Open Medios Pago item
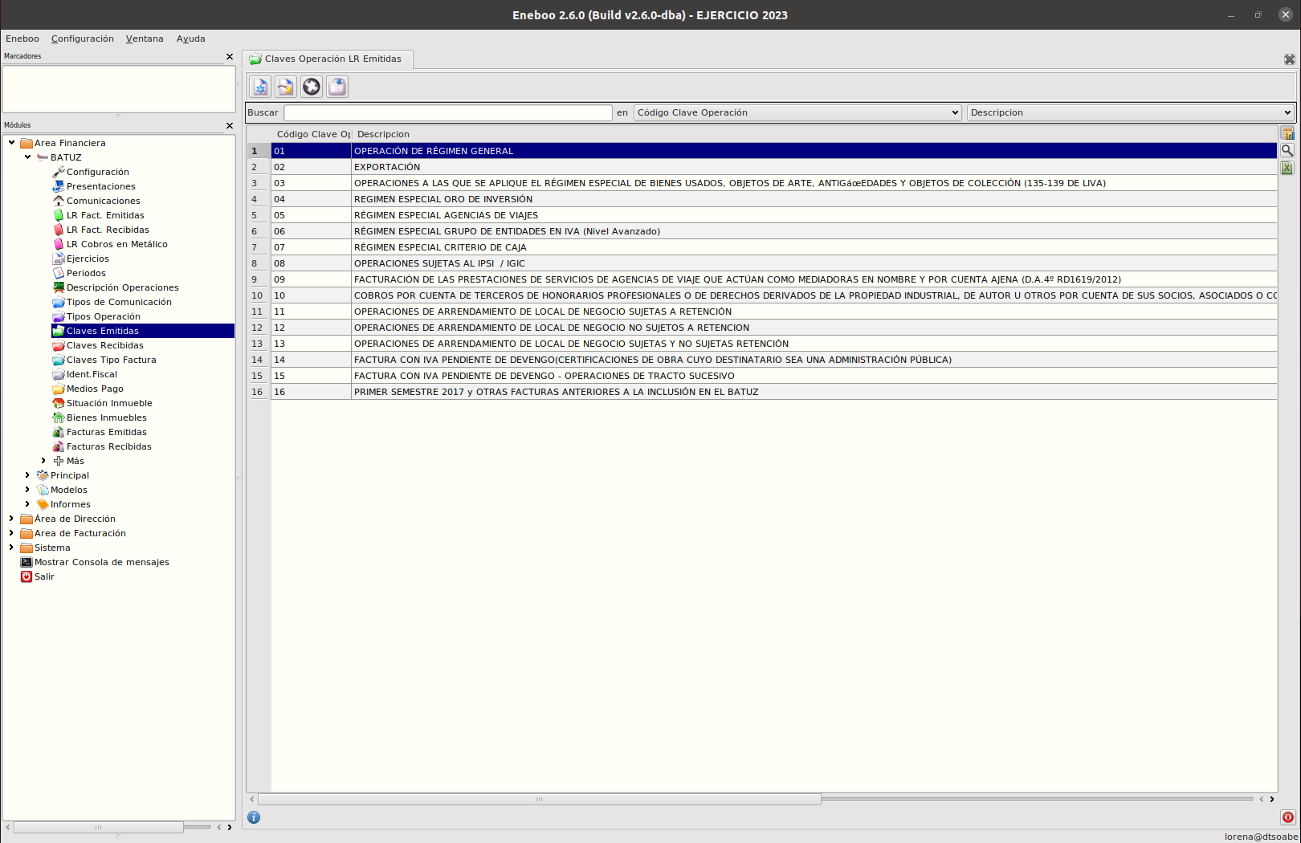Image resolution: width=1301 pixels, height=843 pixels. click(x=88, y=389)
